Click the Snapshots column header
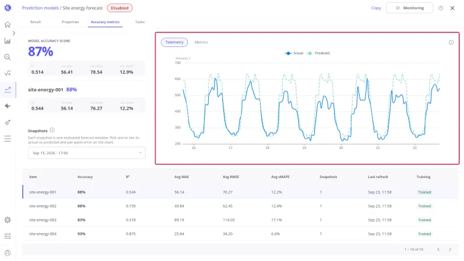Image resolution: width=464 pixels, height=261 pixels. pos(328,177)
